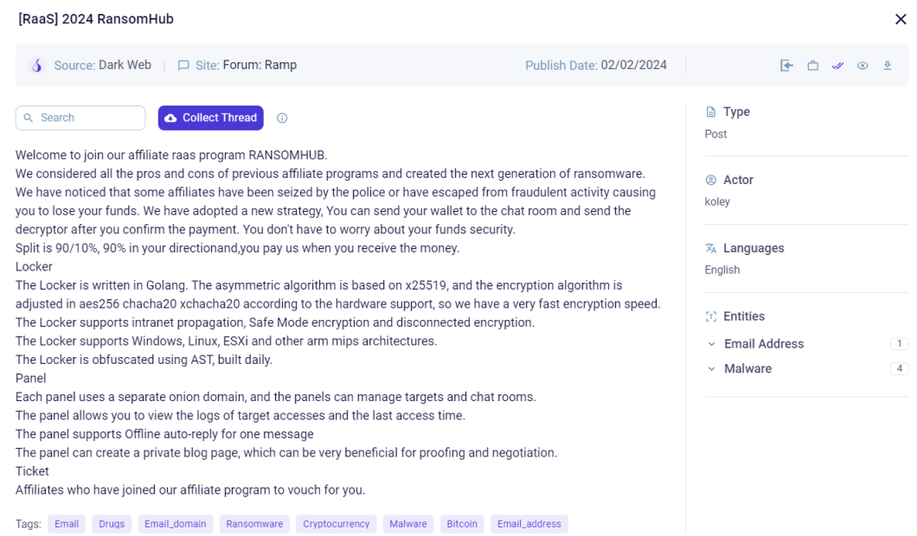The image size is (917, 536).
Task: Select the Malware tag chip
Action: [408, 524]
